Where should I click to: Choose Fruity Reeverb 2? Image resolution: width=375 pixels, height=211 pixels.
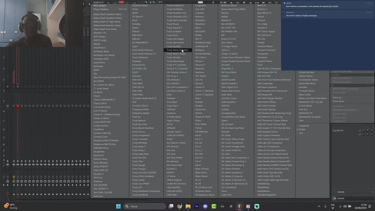(x=174, y=28)
